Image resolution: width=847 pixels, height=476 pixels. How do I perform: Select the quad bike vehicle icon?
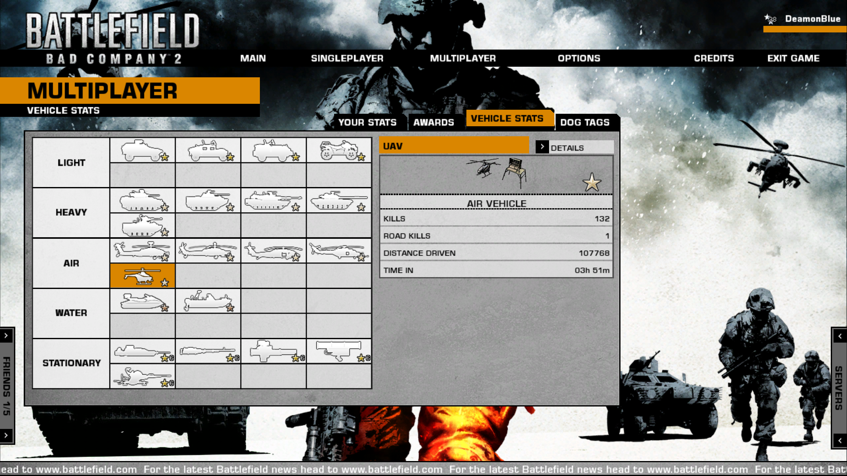[339, 151]
